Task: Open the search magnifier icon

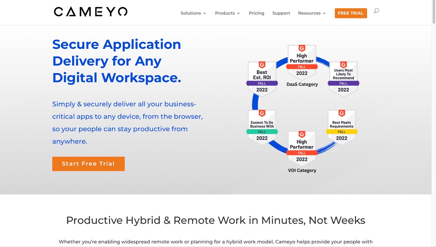Action: tap(376, 11)
